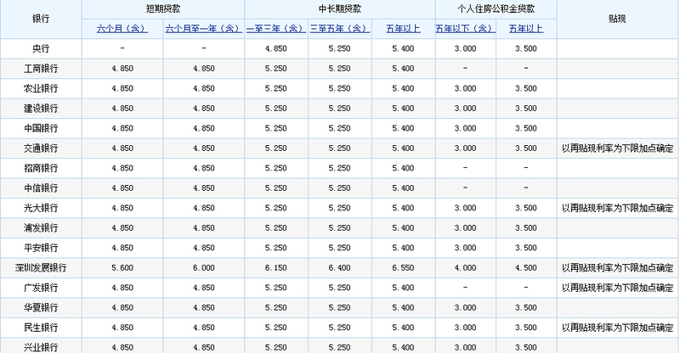Select 4.850 in the 央行 row
The height and width of the screenshot is (353, 680).
(276, 48)
